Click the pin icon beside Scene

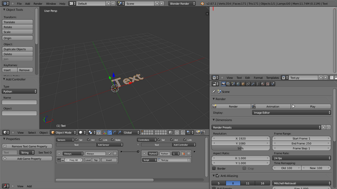(214, 91)
